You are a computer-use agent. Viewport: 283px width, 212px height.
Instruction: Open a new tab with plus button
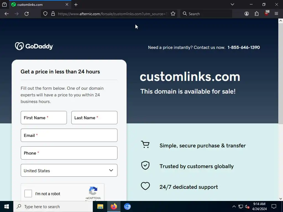76,5
